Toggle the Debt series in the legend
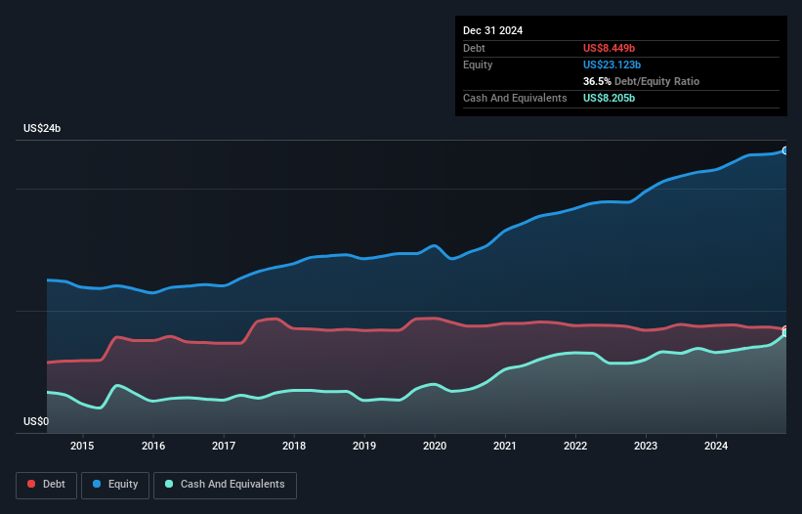Image resolution: width=802 pixels, height=514 pixels. pyautogui.click(x=46, y=484)
